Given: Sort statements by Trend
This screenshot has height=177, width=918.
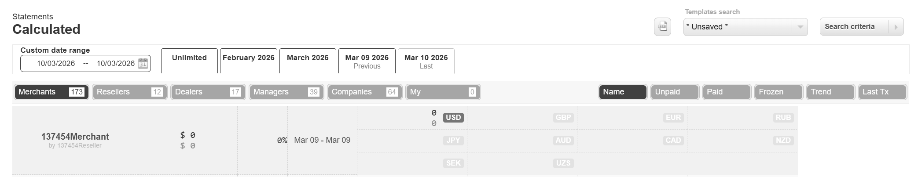Looking at the screenshot, I should [x=830, y=92].
